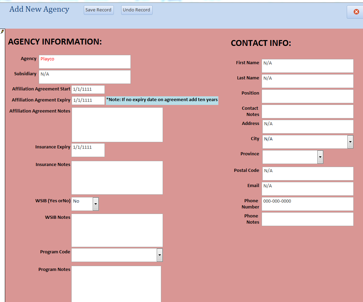Focus the Affiliation Agrement Expiry date field
363x302 pixels.
point(88,100)
